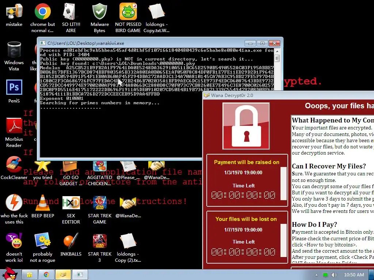The height and width of the screenshot is (280, 374).
Task: Launch STAR TREK GAME icon
Action: click(100, 209)
